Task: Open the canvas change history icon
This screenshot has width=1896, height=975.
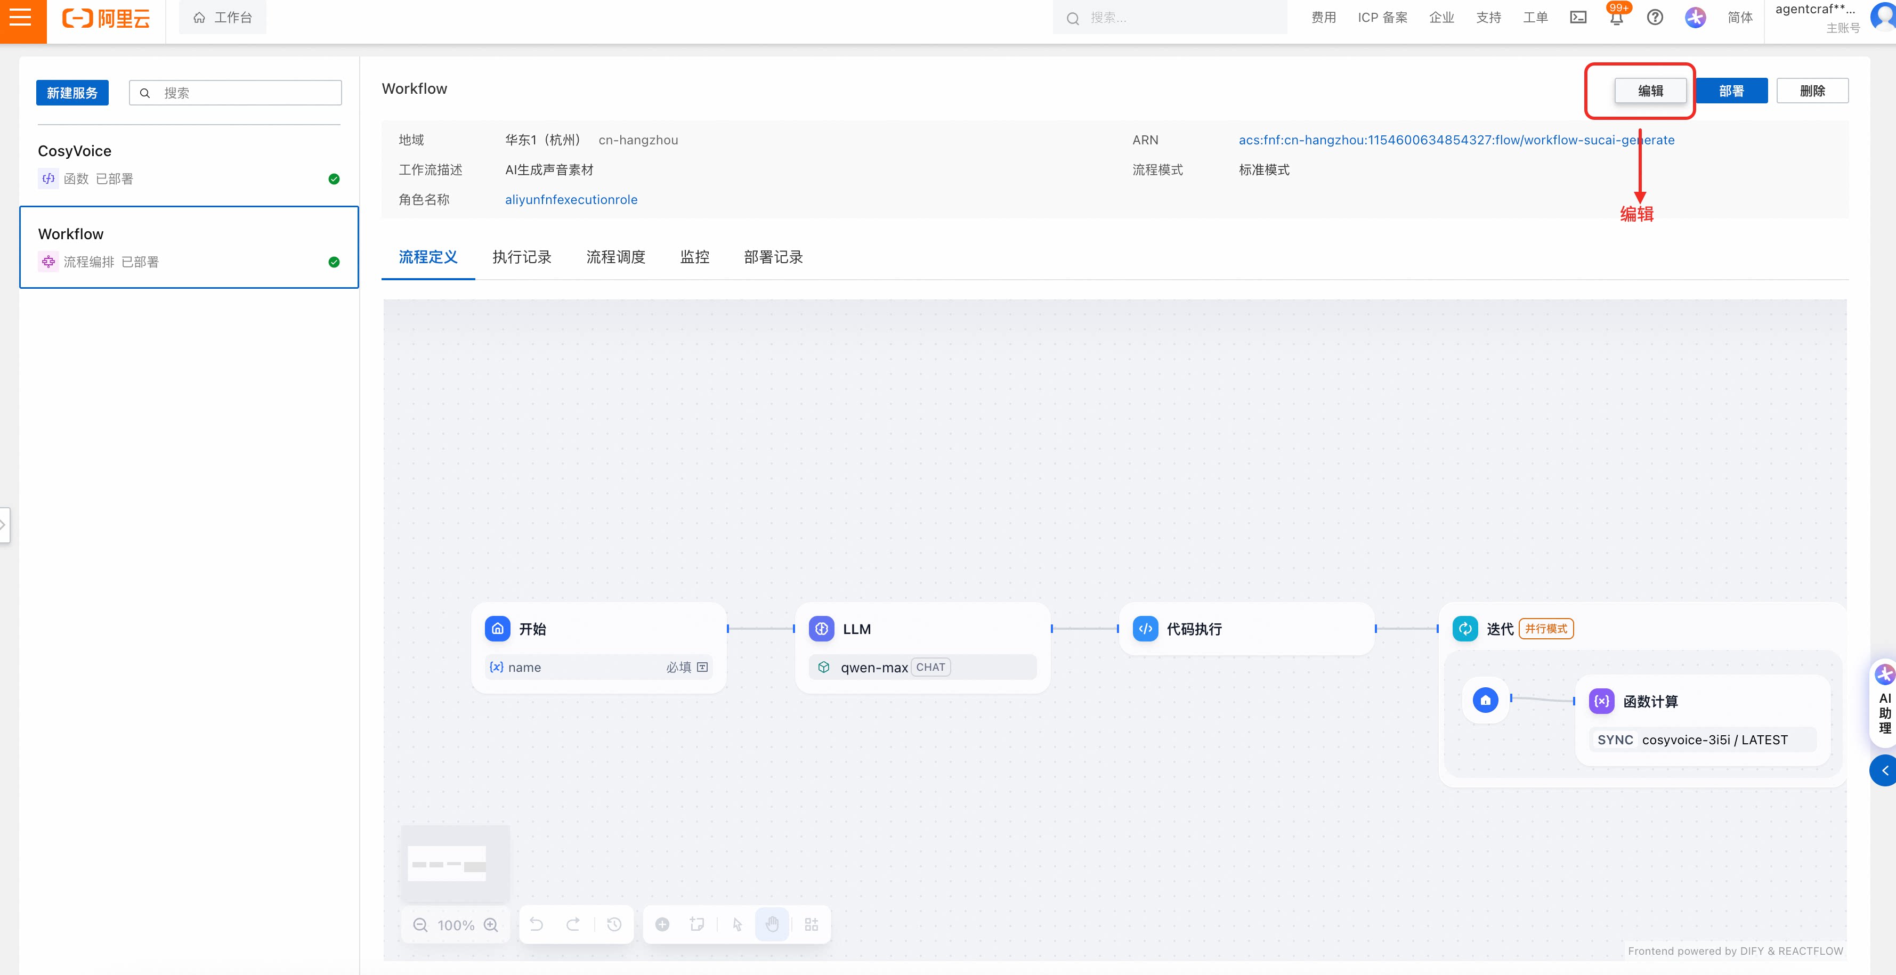Action: (614, 924)
